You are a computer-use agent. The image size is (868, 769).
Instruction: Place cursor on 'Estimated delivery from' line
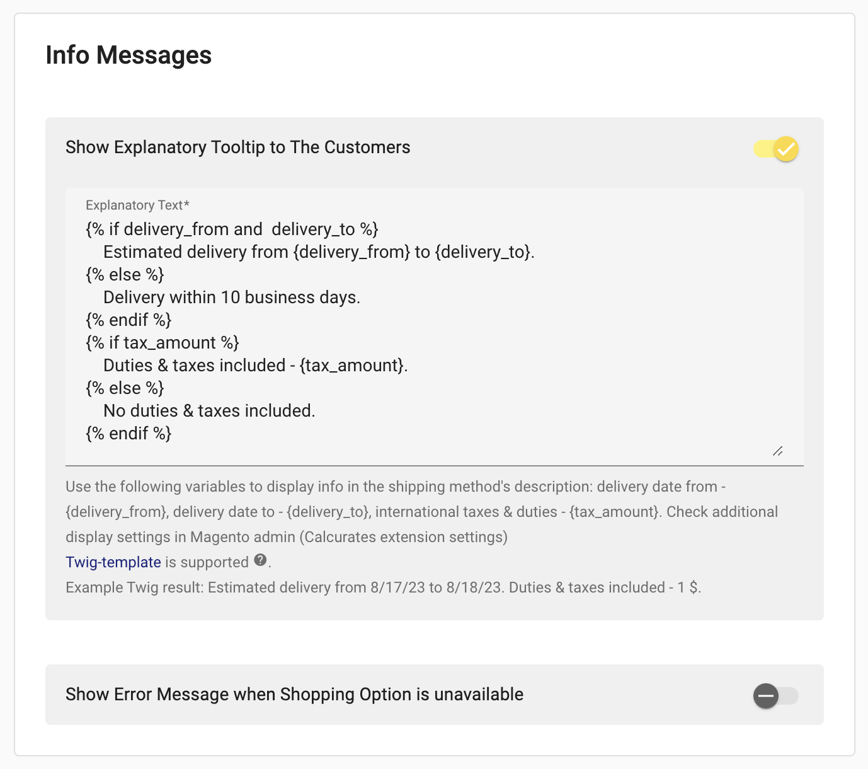(319, 252)
